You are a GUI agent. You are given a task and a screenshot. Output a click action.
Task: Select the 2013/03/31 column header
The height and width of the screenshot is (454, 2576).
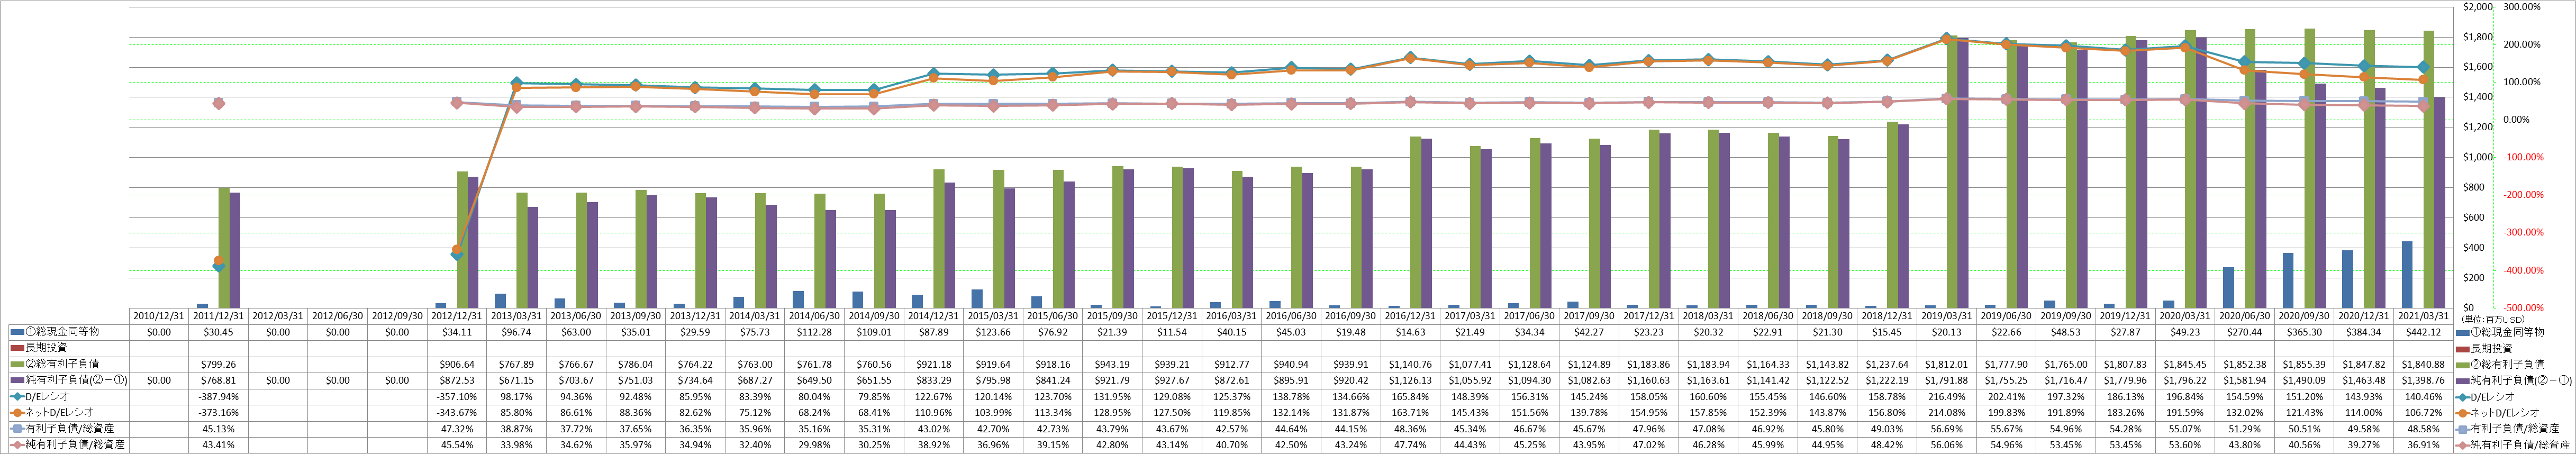(516, 316)
